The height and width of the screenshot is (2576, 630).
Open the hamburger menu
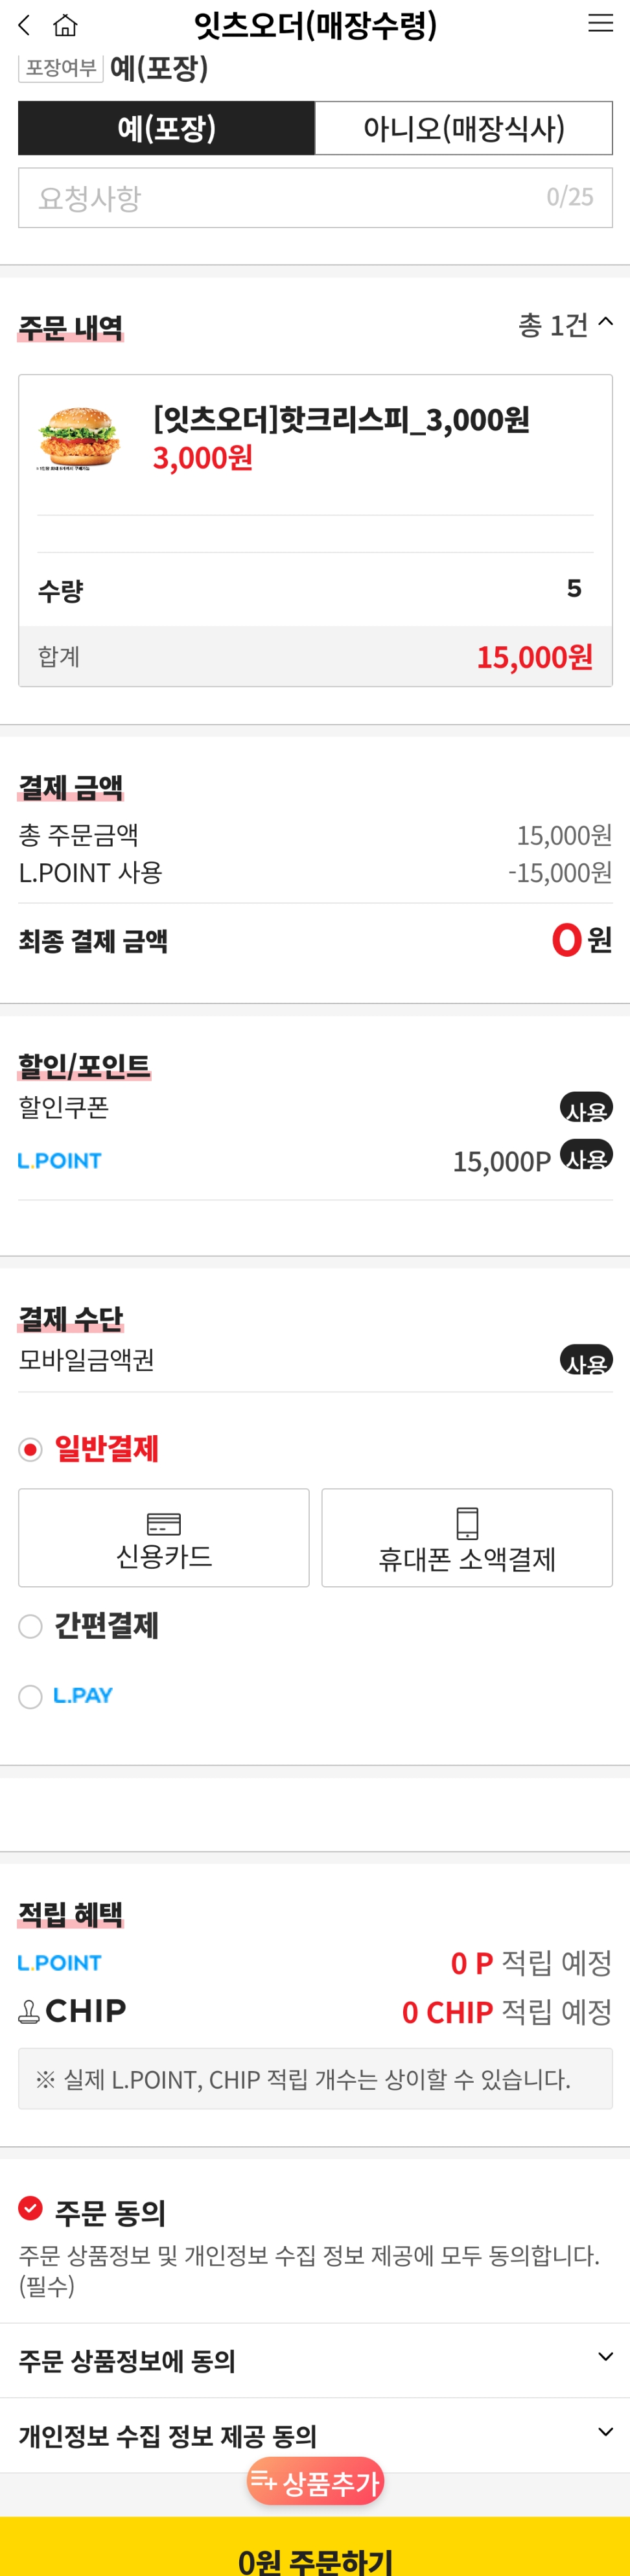click(600, 24)
